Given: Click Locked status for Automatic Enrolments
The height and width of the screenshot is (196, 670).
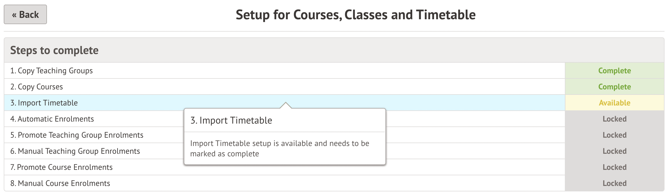Looking at the screenshot, I should pos(614,119).
